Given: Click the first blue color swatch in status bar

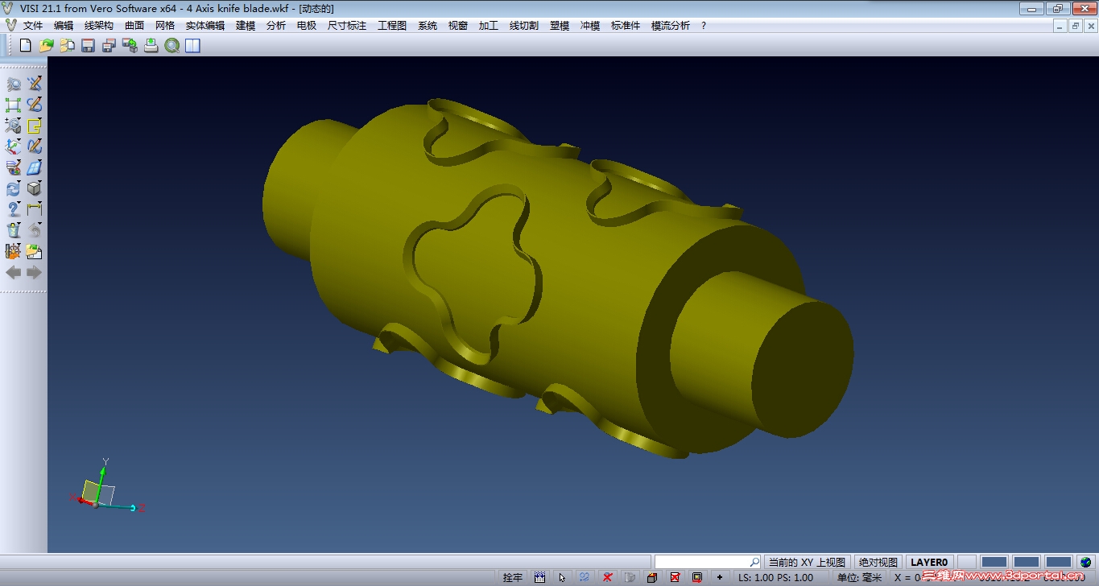Looking at the screenshot, I should pyautogui.click(x=994, y=562).
